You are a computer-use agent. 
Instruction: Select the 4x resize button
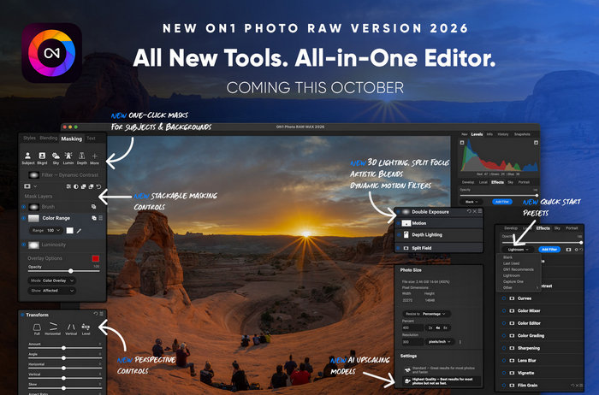[438, 327]
